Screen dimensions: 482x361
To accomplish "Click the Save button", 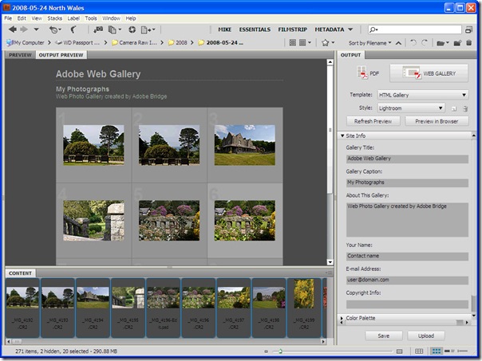I will (384, 335).
